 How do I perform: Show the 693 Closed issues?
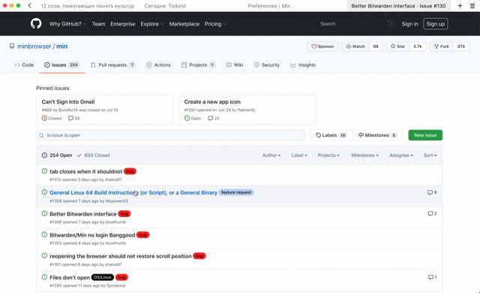click(x=93, y=155)
